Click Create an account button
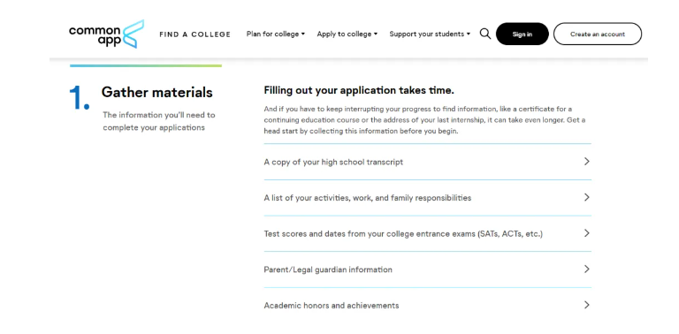 (x=598, y=34)
